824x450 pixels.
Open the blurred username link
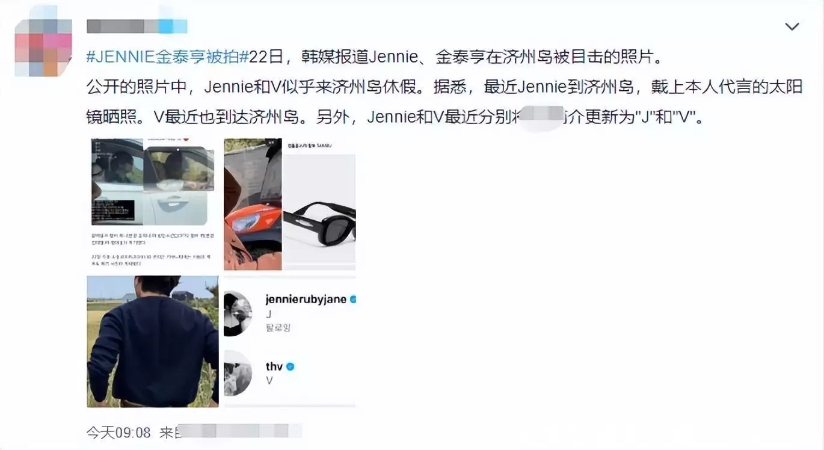tap(137, 26)
